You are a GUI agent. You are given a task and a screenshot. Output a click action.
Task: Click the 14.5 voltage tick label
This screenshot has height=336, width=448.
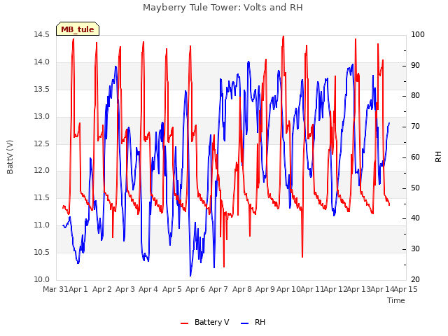pos(42,35)
